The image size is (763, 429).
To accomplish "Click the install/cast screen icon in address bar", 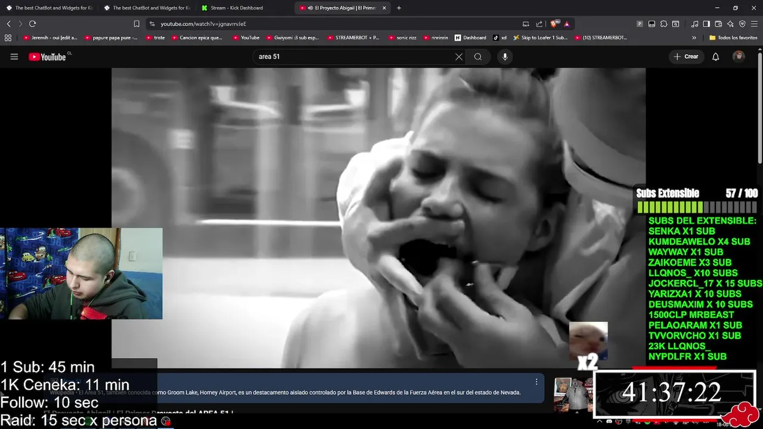I will (x=526, y=24).
